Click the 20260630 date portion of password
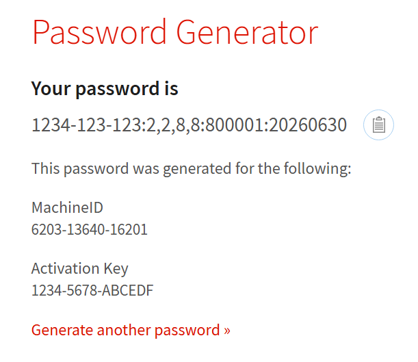Viewport: 418px width, 362px height. click(x=308, y=125)
